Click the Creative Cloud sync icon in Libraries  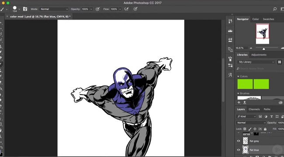coord(281,102)
